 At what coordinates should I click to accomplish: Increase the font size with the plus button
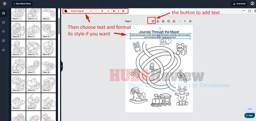click(108, 11)
